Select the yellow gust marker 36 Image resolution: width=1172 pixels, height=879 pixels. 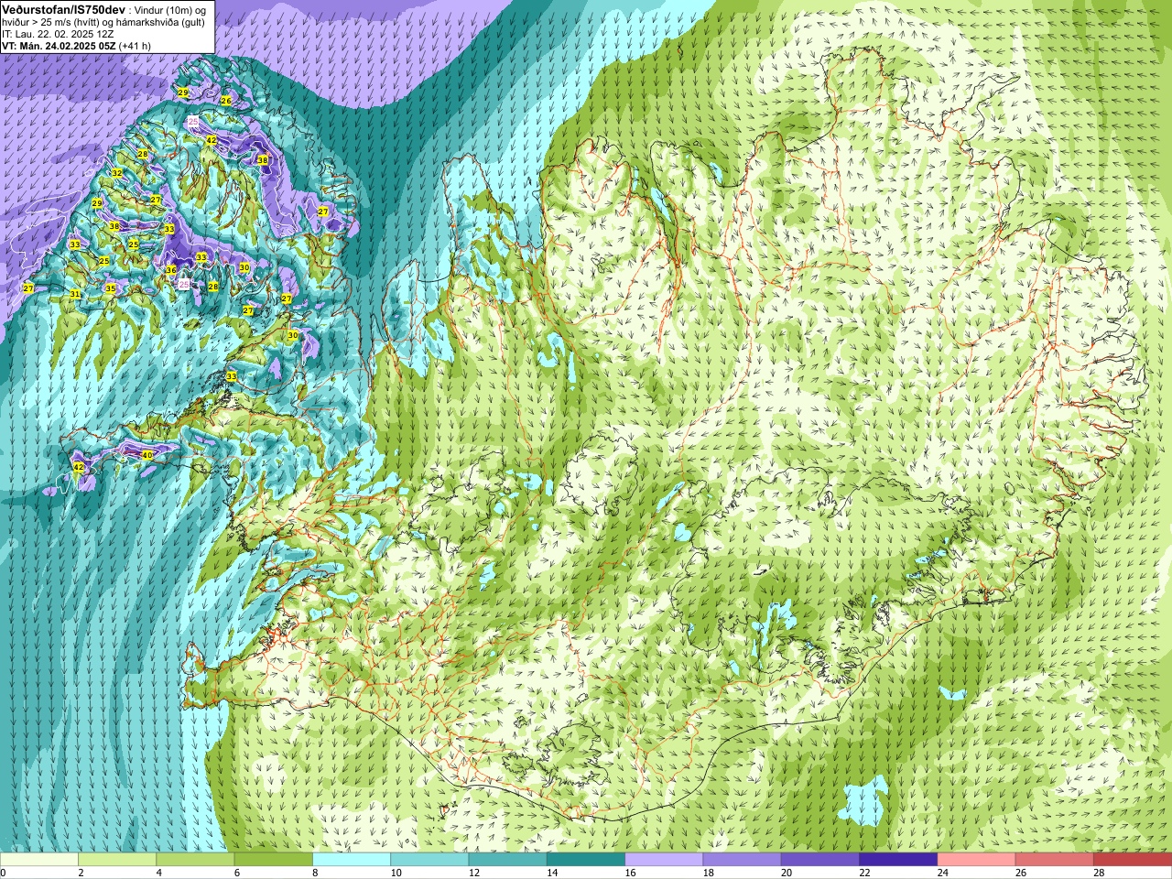click(171, 270)
